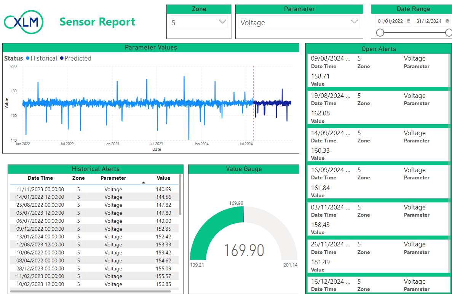The height and width of the screenshot is (294, 452).
Task: Click the gauge target label 169.98
Action: (236, 203)
